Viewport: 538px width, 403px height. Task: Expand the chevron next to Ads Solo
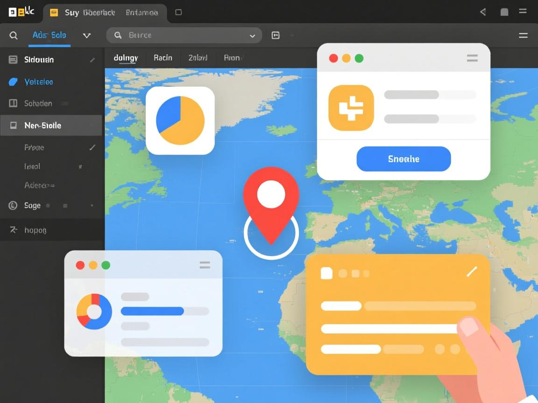click(x=87, y=35)
